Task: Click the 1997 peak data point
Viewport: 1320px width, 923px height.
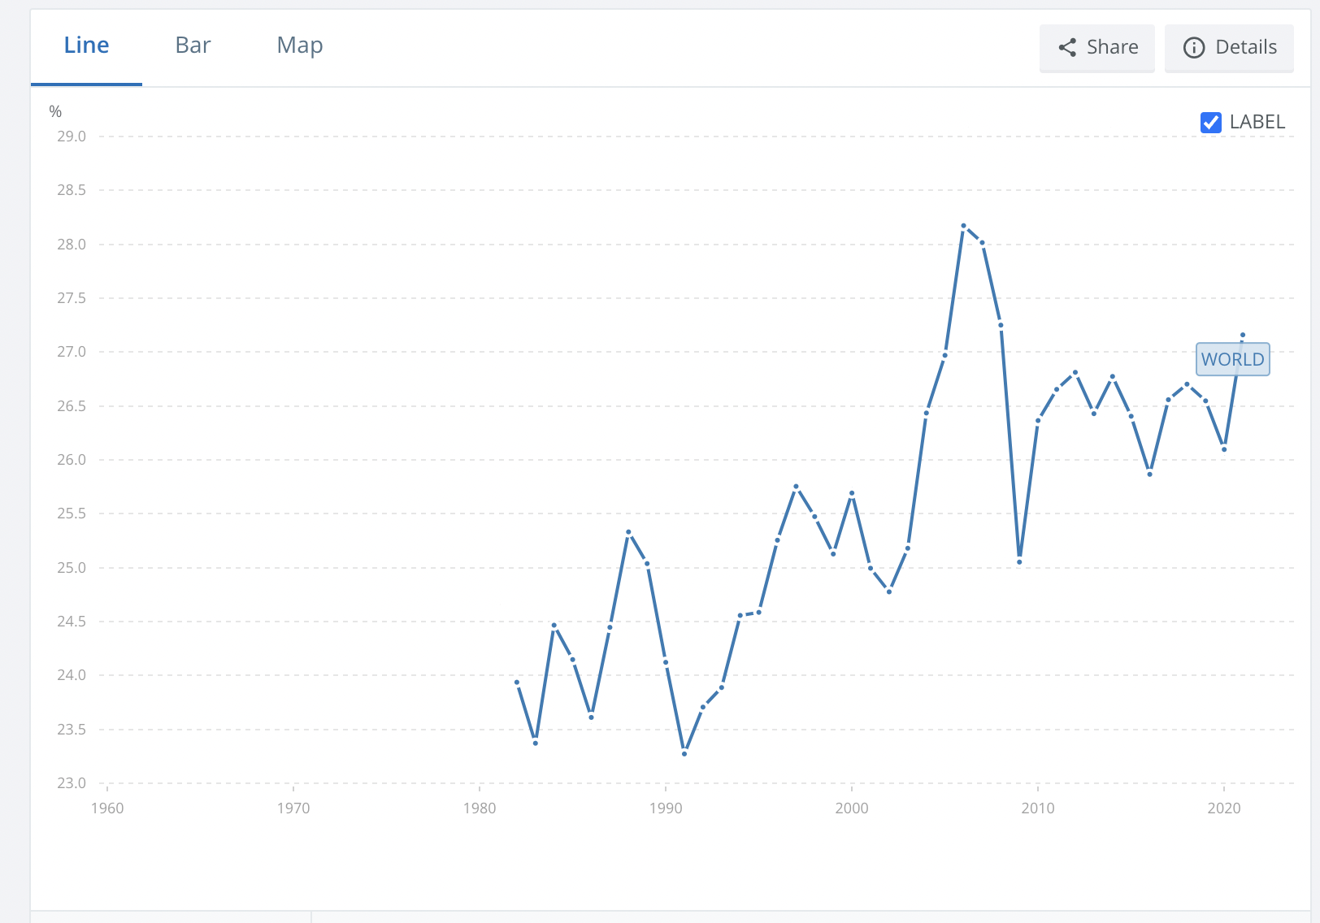Action: (796, 487)
